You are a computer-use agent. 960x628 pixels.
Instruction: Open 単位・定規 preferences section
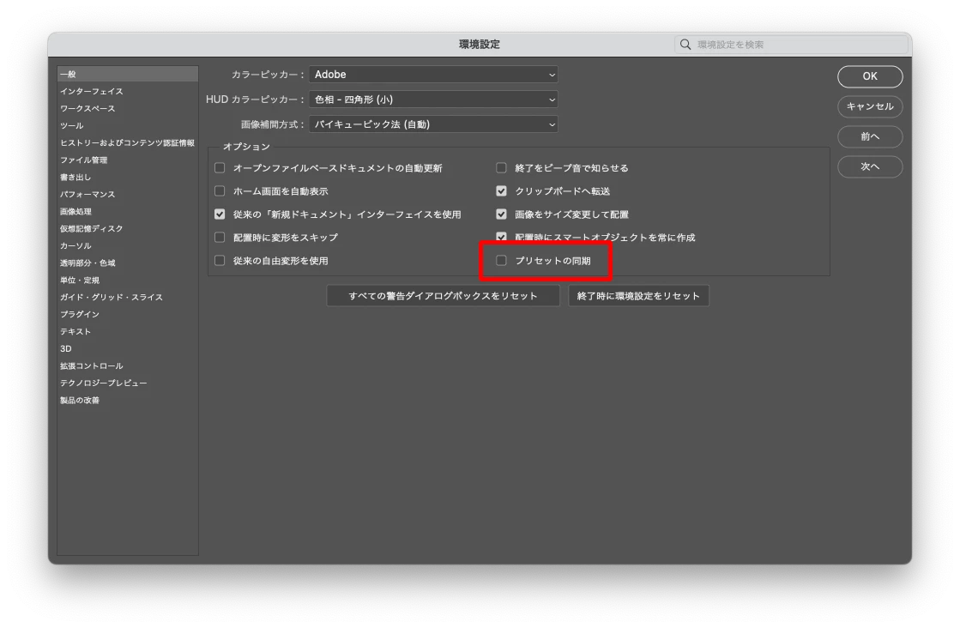coord(127,280)
